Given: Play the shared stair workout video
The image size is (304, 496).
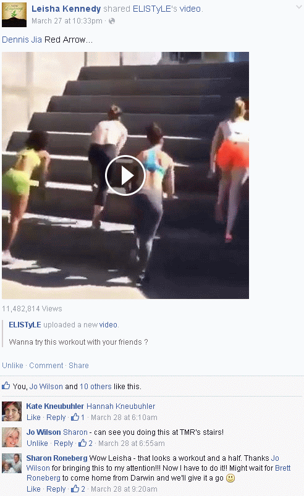Looking at the screenshot, I should tap(125, 175).
